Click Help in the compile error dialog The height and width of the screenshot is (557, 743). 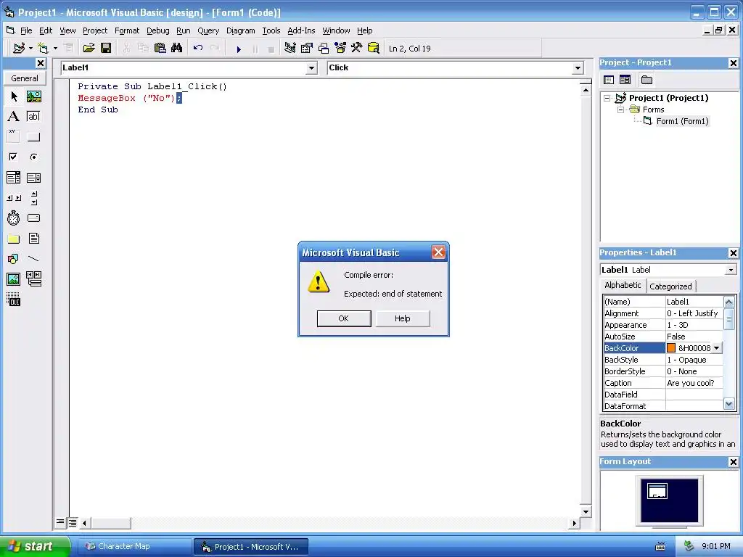(403, 318)
